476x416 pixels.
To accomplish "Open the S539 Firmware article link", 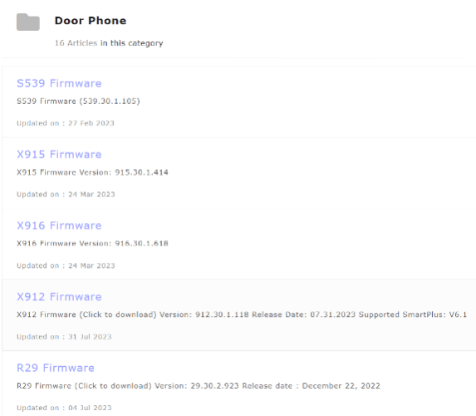I will (x=59, y=83).
